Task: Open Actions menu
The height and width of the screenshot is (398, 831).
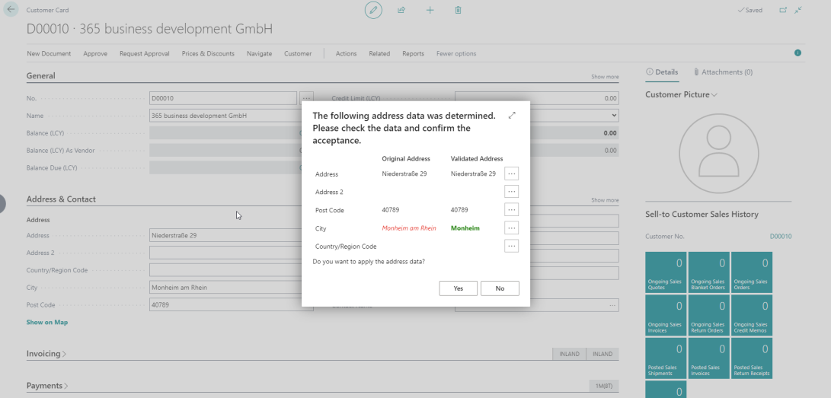Action: pyautogui.click(x=346, y=53)
